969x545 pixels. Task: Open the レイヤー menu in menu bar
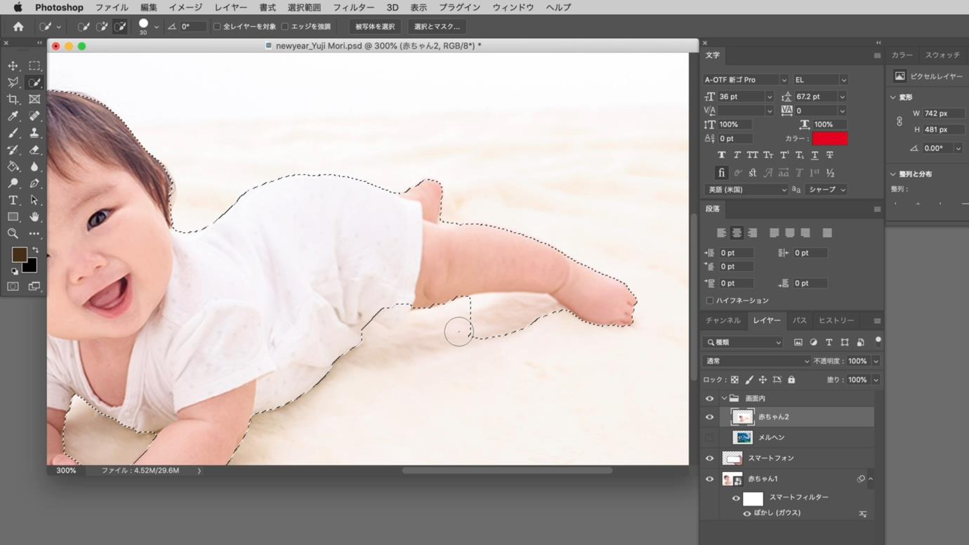click(231, 8)
